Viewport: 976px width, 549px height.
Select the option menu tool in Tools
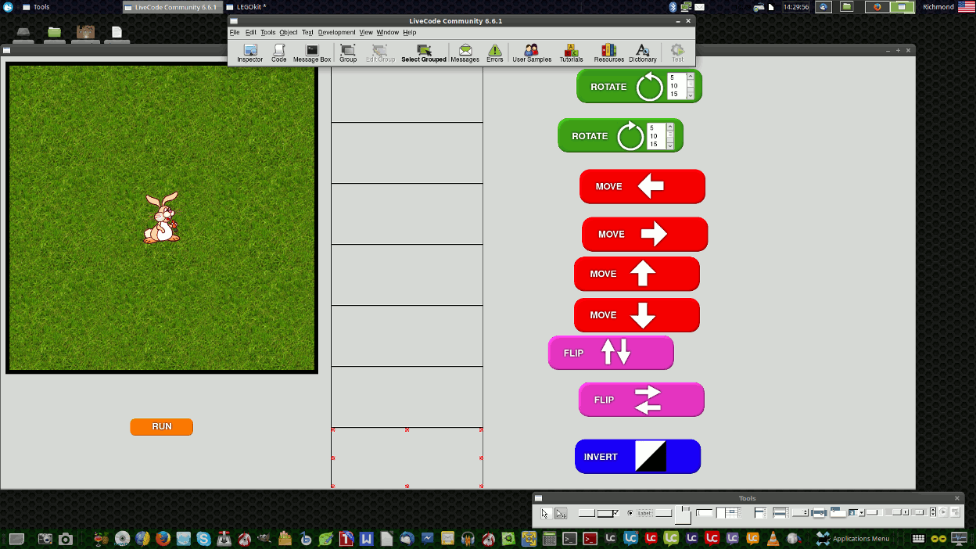(800, 513)
